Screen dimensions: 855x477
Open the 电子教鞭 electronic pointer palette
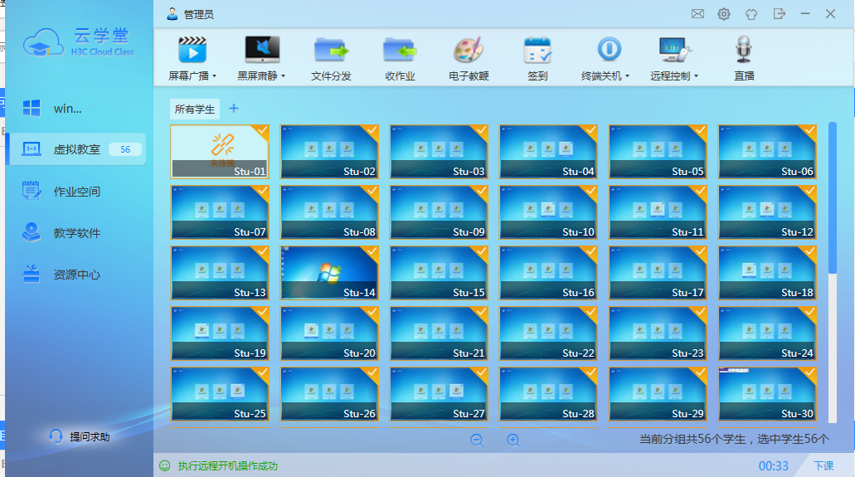tap(469, 51)
